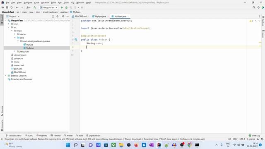The image size is (265, 149).
Task: Open the Project view selector dropdown
Action: coord(13,17)
